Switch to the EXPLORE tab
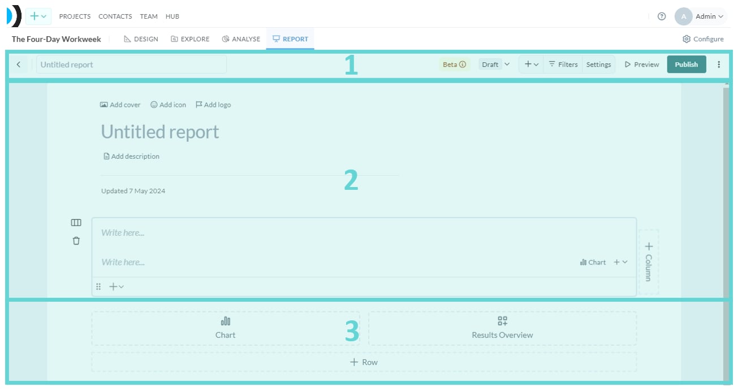The height and width of the screenshot is (391, 742). tap(190, 39)
